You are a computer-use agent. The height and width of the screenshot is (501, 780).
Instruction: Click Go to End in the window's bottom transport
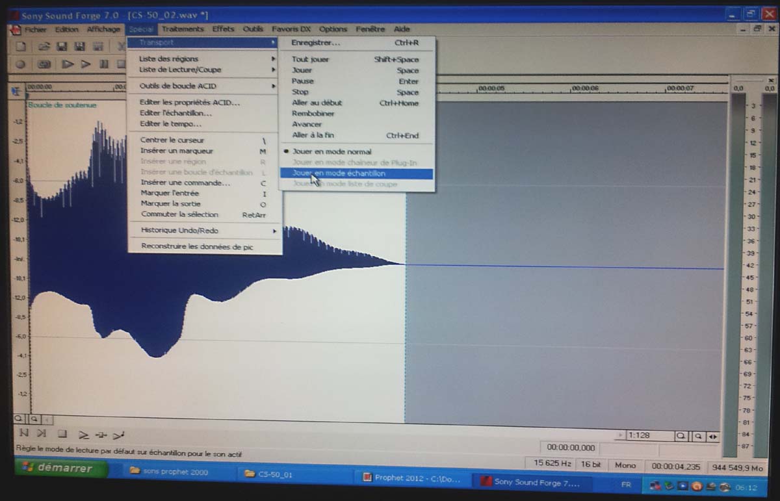pyautogui.click(x=42, y=433)
